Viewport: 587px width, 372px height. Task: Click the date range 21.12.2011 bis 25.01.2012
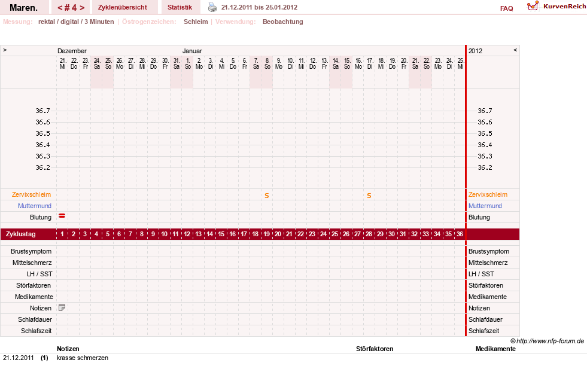click(260, 8)
